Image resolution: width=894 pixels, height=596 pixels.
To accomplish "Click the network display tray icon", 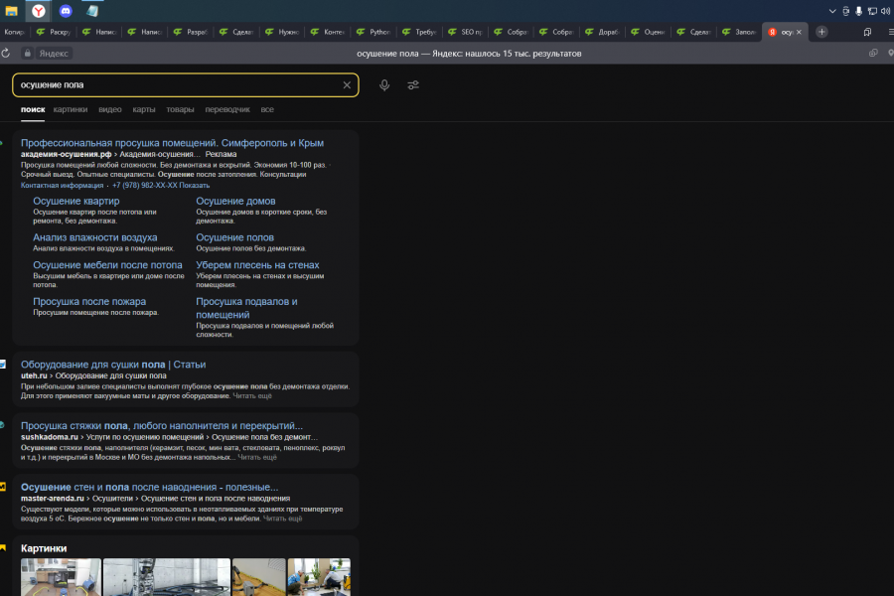I will click(x=872, y=11).
